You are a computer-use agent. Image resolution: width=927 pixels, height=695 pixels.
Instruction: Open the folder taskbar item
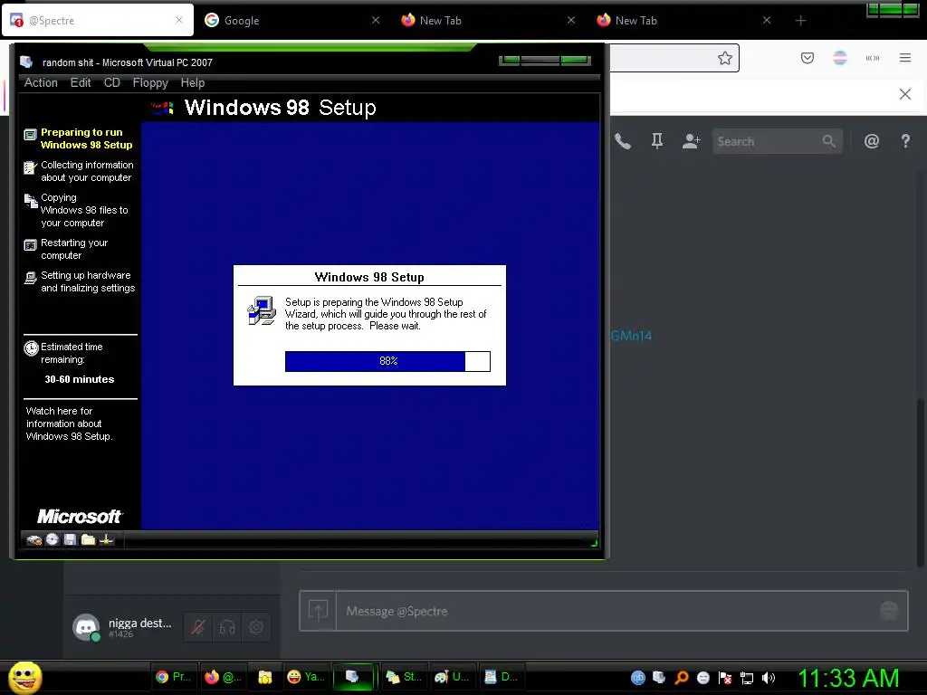[x=265, y=677]
